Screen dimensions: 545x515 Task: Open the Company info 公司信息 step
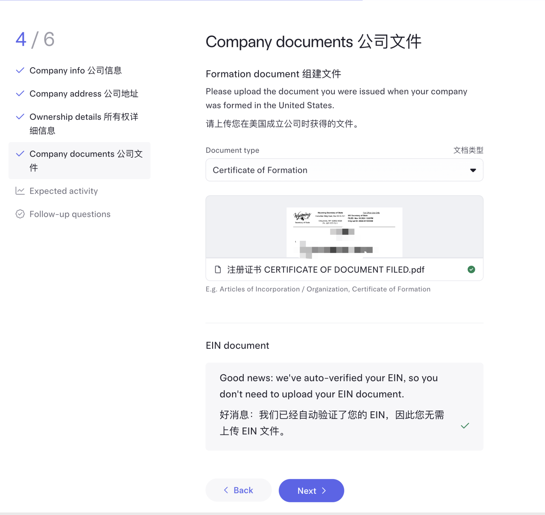pyautogui.click(x=76, y=70)
